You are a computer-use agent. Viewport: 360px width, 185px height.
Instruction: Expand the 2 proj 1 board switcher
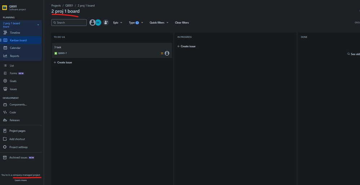38,25
